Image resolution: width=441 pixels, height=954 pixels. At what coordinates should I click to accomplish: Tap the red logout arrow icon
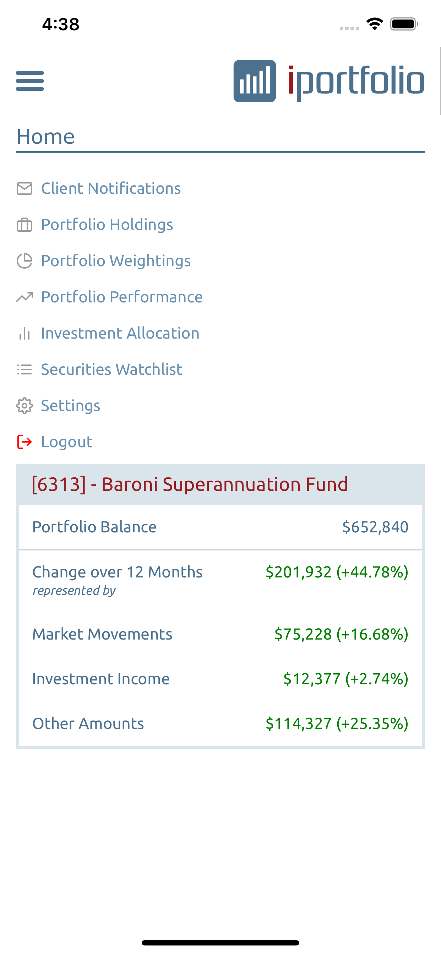(24, 442)
